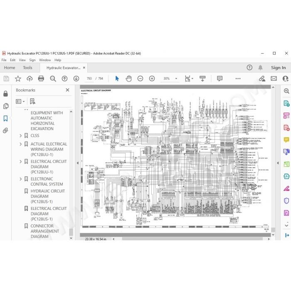Share a link to file
Viewport: 291px width, 291px height.
(262, 79)
